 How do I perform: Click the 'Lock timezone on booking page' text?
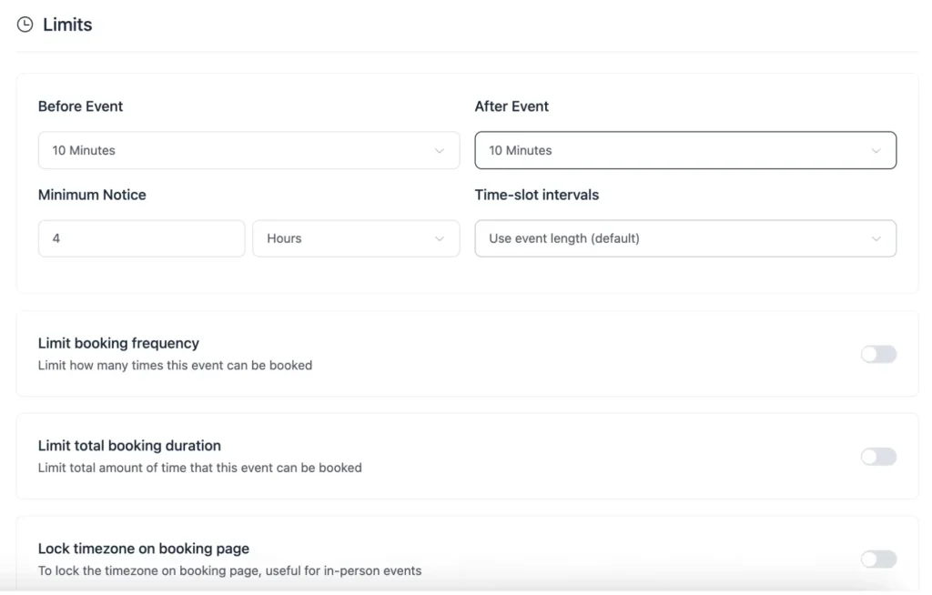[x=144, y=549]
